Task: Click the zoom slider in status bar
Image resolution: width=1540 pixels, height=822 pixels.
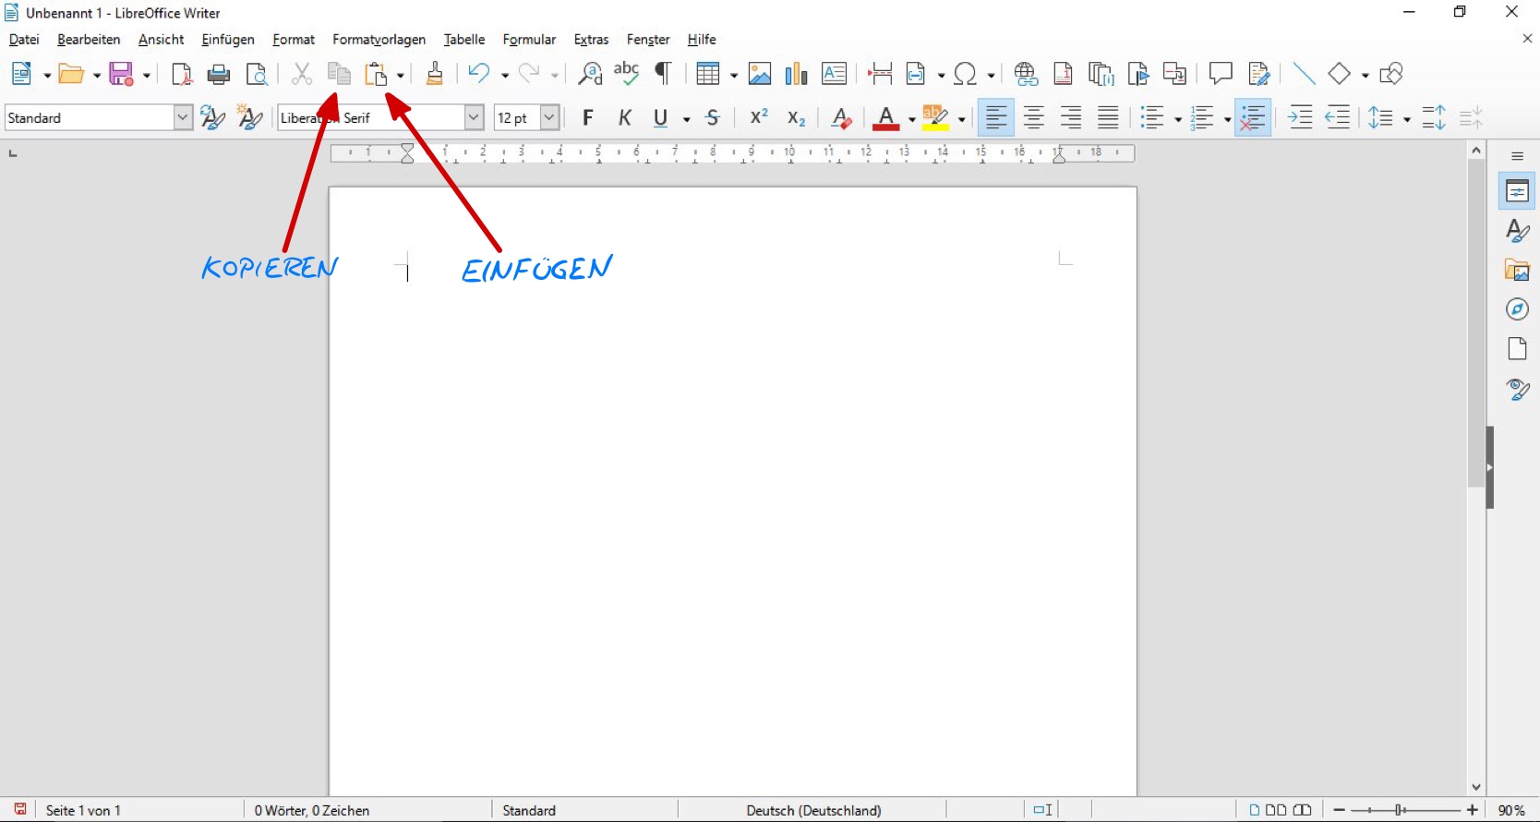Action: [x=1405, y=810]
